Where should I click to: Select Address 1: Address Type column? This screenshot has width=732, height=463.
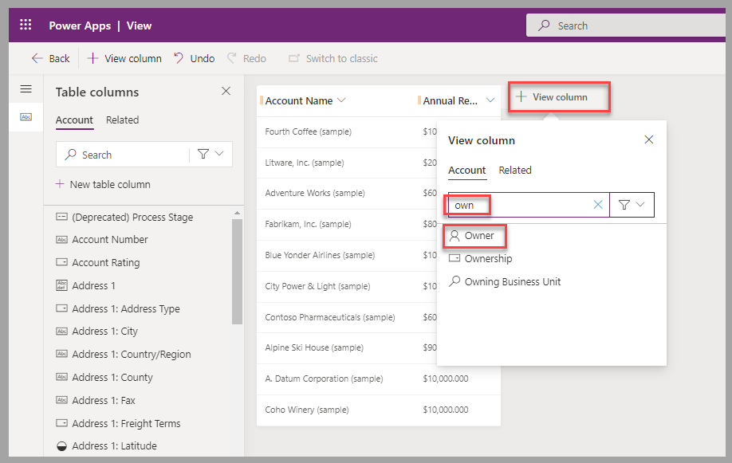pos(118,308)
